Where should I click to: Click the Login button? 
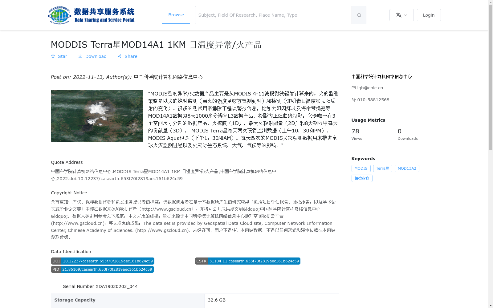(x=429, y=15)
